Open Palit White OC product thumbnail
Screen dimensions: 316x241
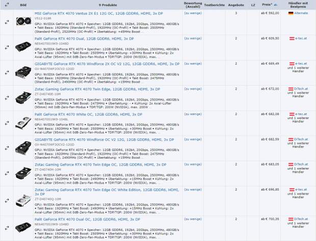pyautogui.click(x=23, y=123)
